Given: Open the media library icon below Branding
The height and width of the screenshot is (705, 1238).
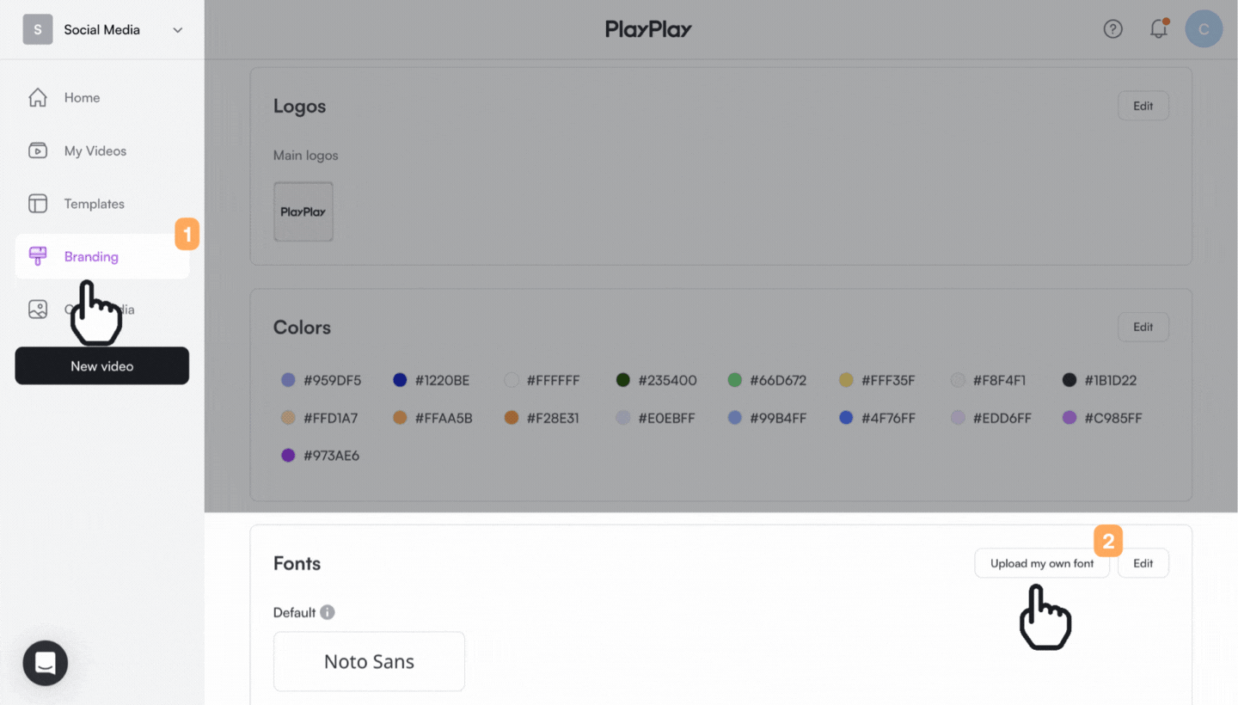Looking at the screenshot, I should [x=38, y=309].
